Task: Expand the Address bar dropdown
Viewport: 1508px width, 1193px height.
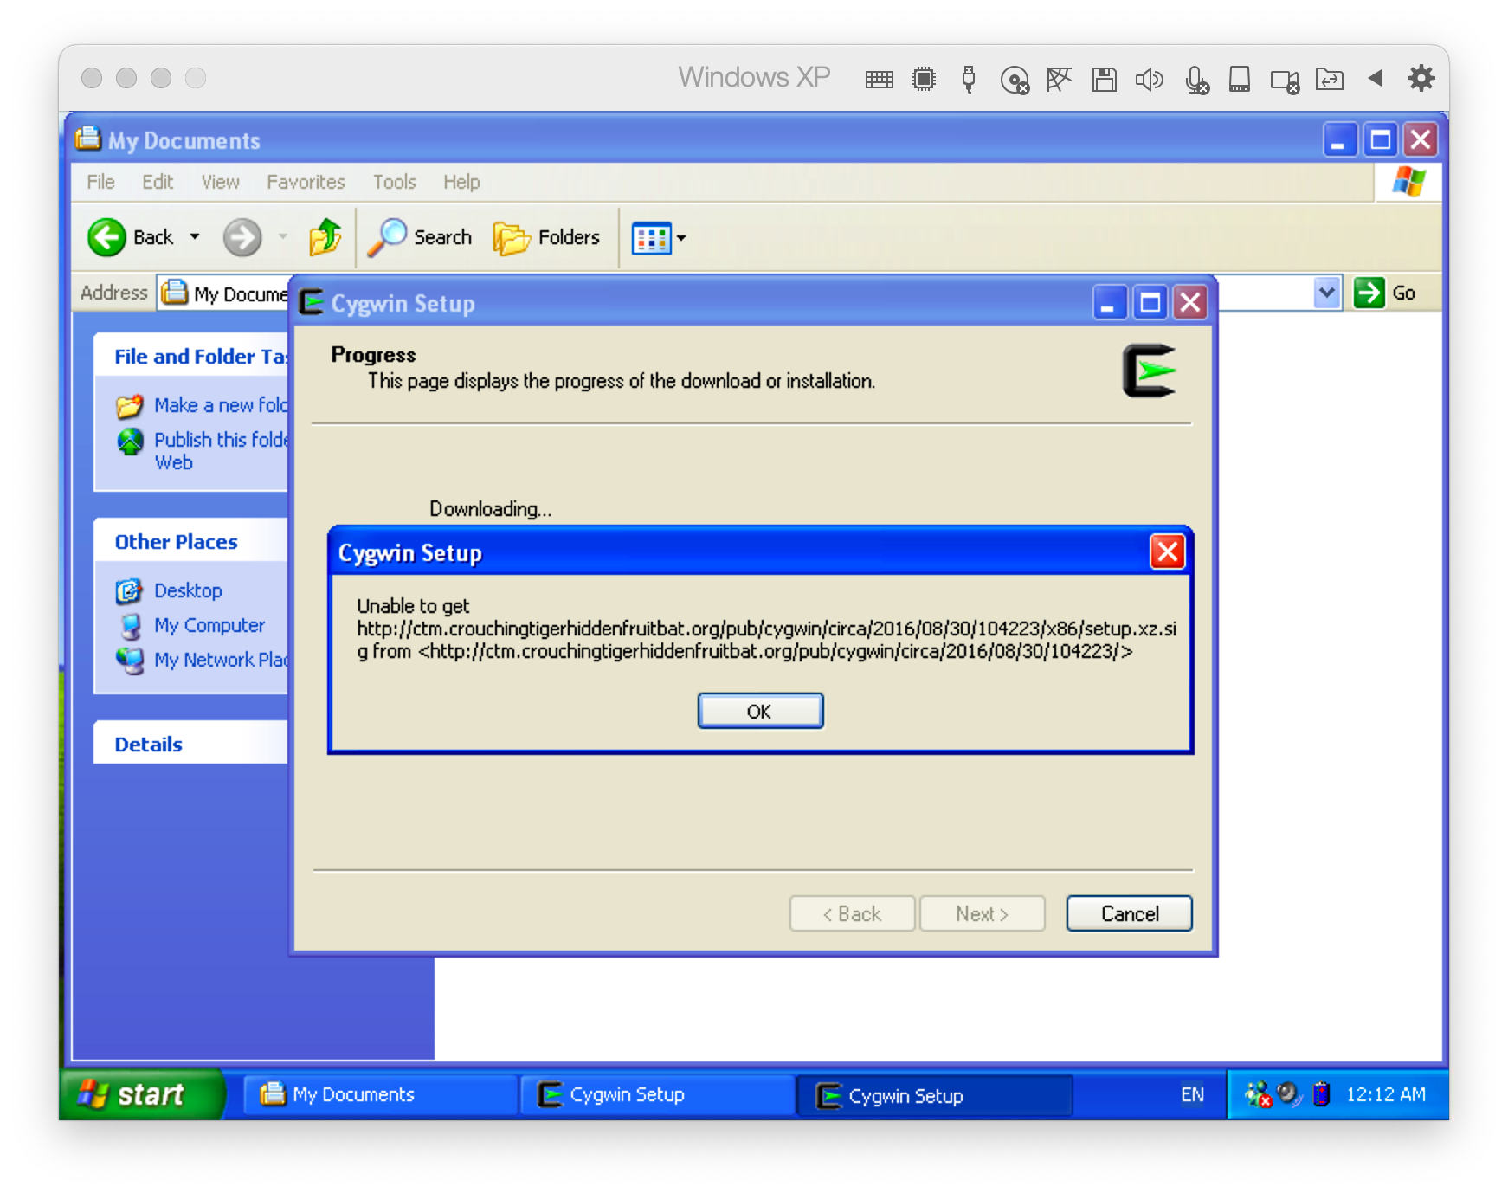Action: coord(1327,293)
